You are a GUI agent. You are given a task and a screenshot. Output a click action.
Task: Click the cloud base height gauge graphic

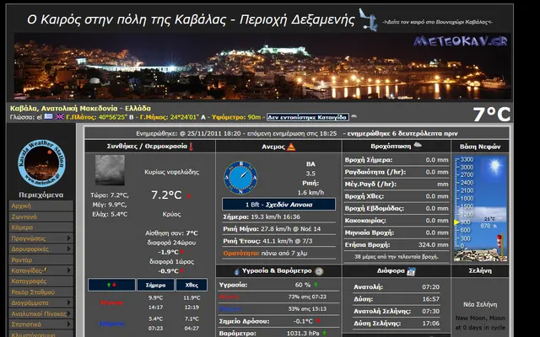pyautogui.click(x=480, y=208)
